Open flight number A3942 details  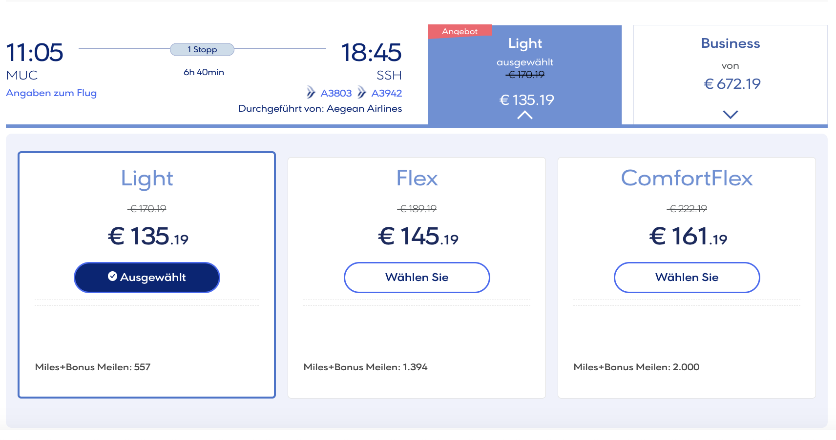point(387,93)
